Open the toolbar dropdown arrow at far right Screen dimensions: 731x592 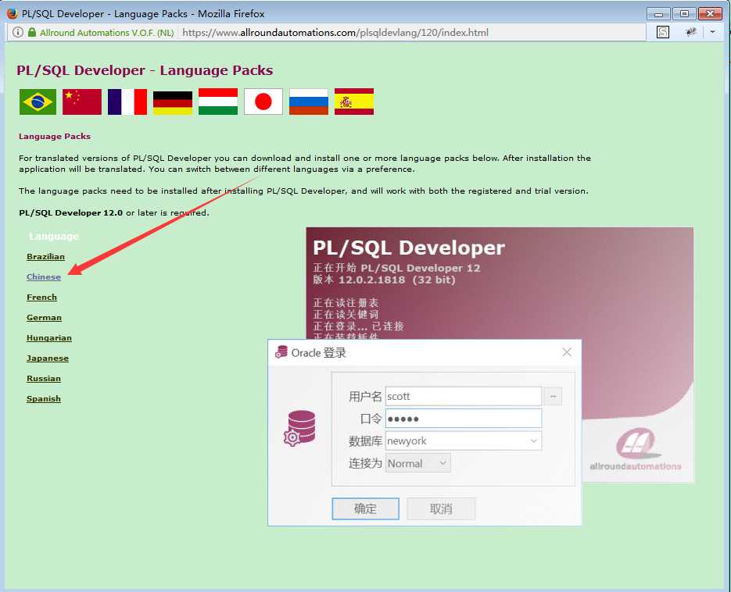point(712,32)
